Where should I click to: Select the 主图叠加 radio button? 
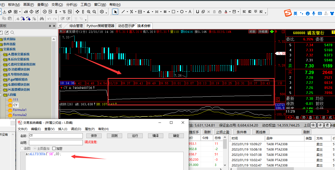click(35, 149)
